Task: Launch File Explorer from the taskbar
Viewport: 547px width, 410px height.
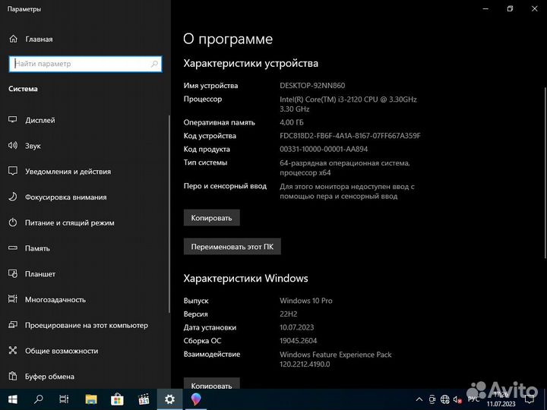Action: [x=91, y=399]
